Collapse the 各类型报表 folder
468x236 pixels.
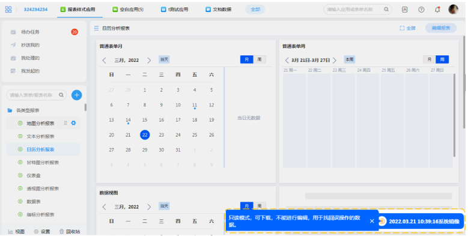10,110
